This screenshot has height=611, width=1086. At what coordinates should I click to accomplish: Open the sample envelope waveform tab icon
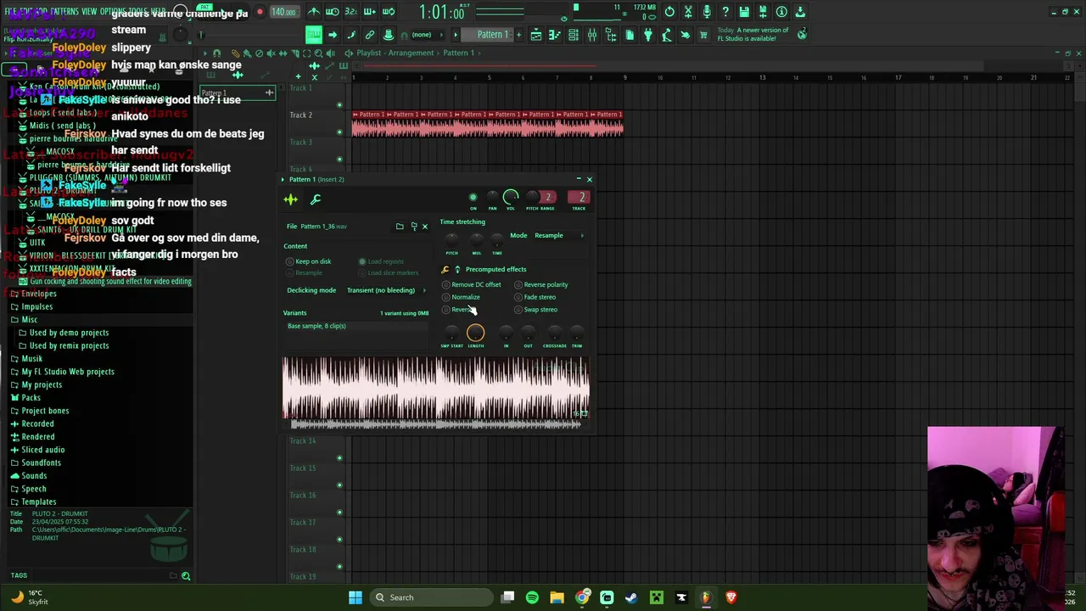[290, 199]
